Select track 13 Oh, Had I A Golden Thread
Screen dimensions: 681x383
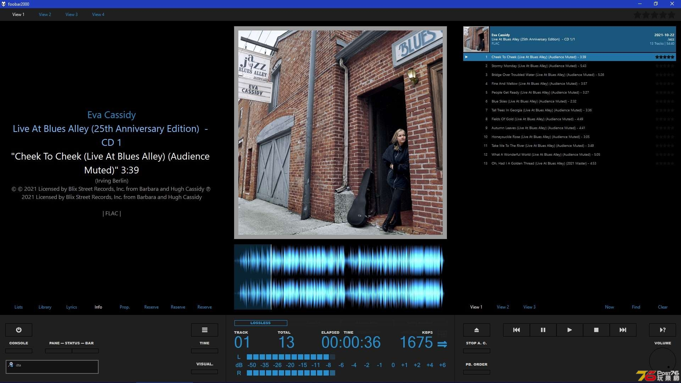(x=569, y=163)
